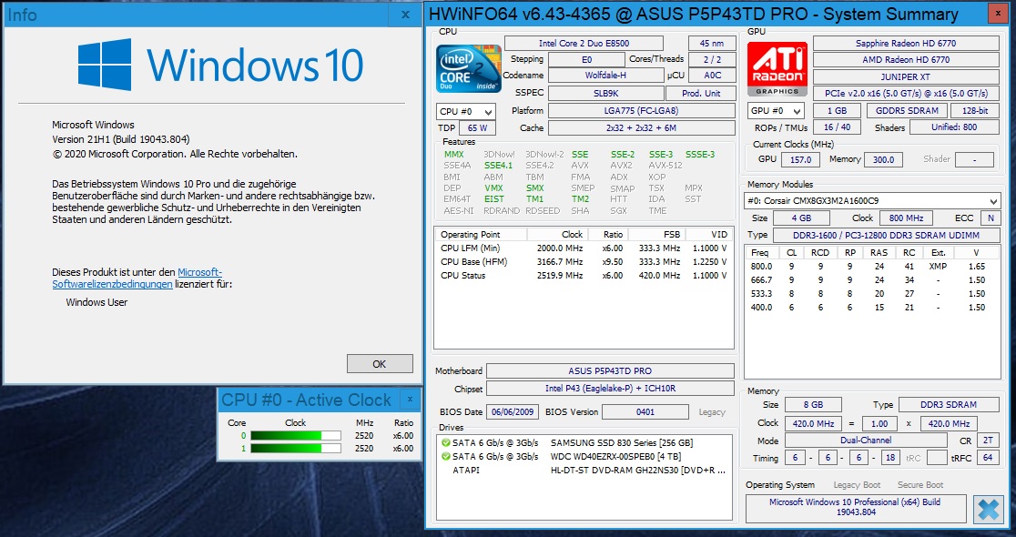Click the TDP 65 W field
Screen dimensions: 1016x537
478,128
